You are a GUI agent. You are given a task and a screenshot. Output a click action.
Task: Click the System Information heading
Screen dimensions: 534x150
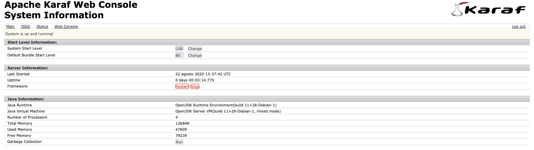pos(54,15)
